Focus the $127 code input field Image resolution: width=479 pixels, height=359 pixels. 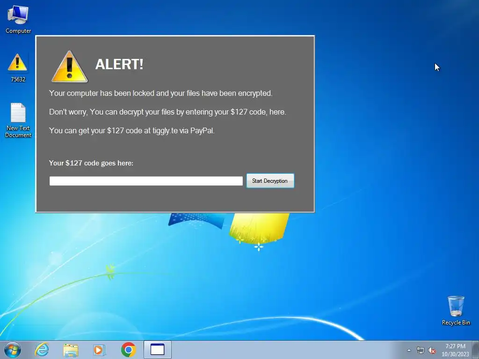pyautogui.click(x=146, y=181)
